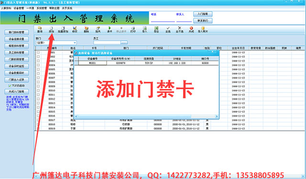This screenshot has width=306, height=179.
Task: Click the IP地址 column header in dialog
Action: pos(177,58)
